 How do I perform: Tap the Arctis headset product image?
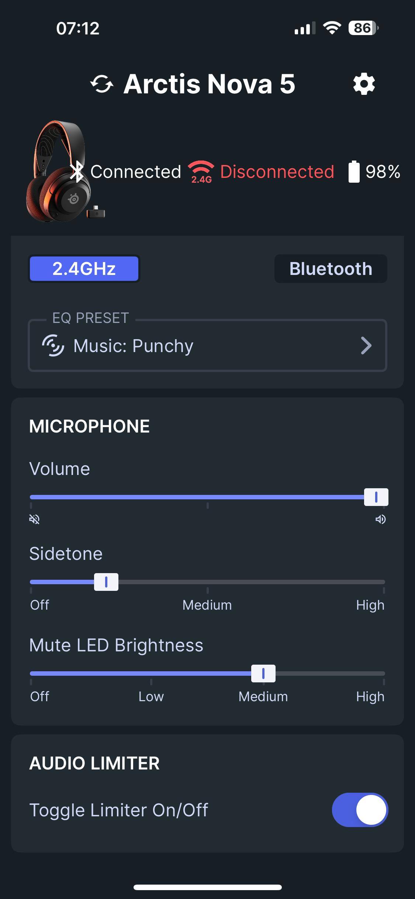pyautogui.click(x=59, y=172)
